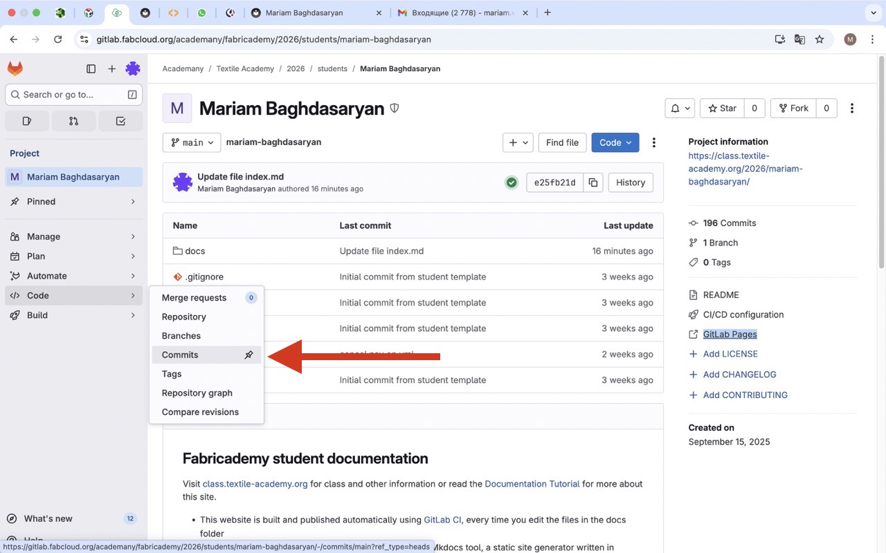The image size is (886, 553).
Task: Star the Mariam Baghdasaryan project
Action: click(x=722, y=108)
